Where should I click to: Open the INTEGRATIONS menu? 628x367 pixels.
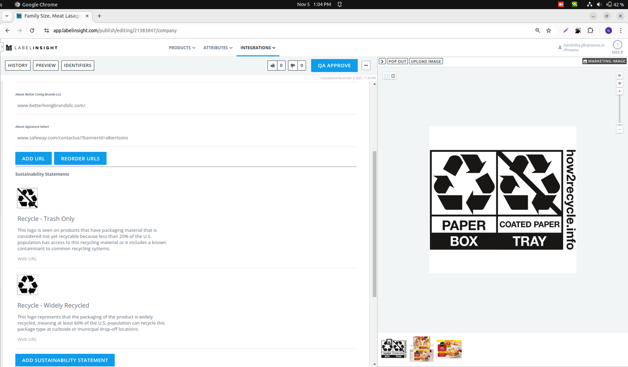(257, 48)
